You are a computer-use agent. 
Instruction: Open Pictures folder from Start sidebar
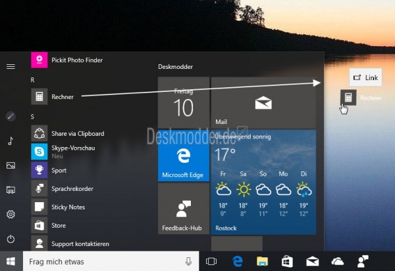click(x=11, y=165)
